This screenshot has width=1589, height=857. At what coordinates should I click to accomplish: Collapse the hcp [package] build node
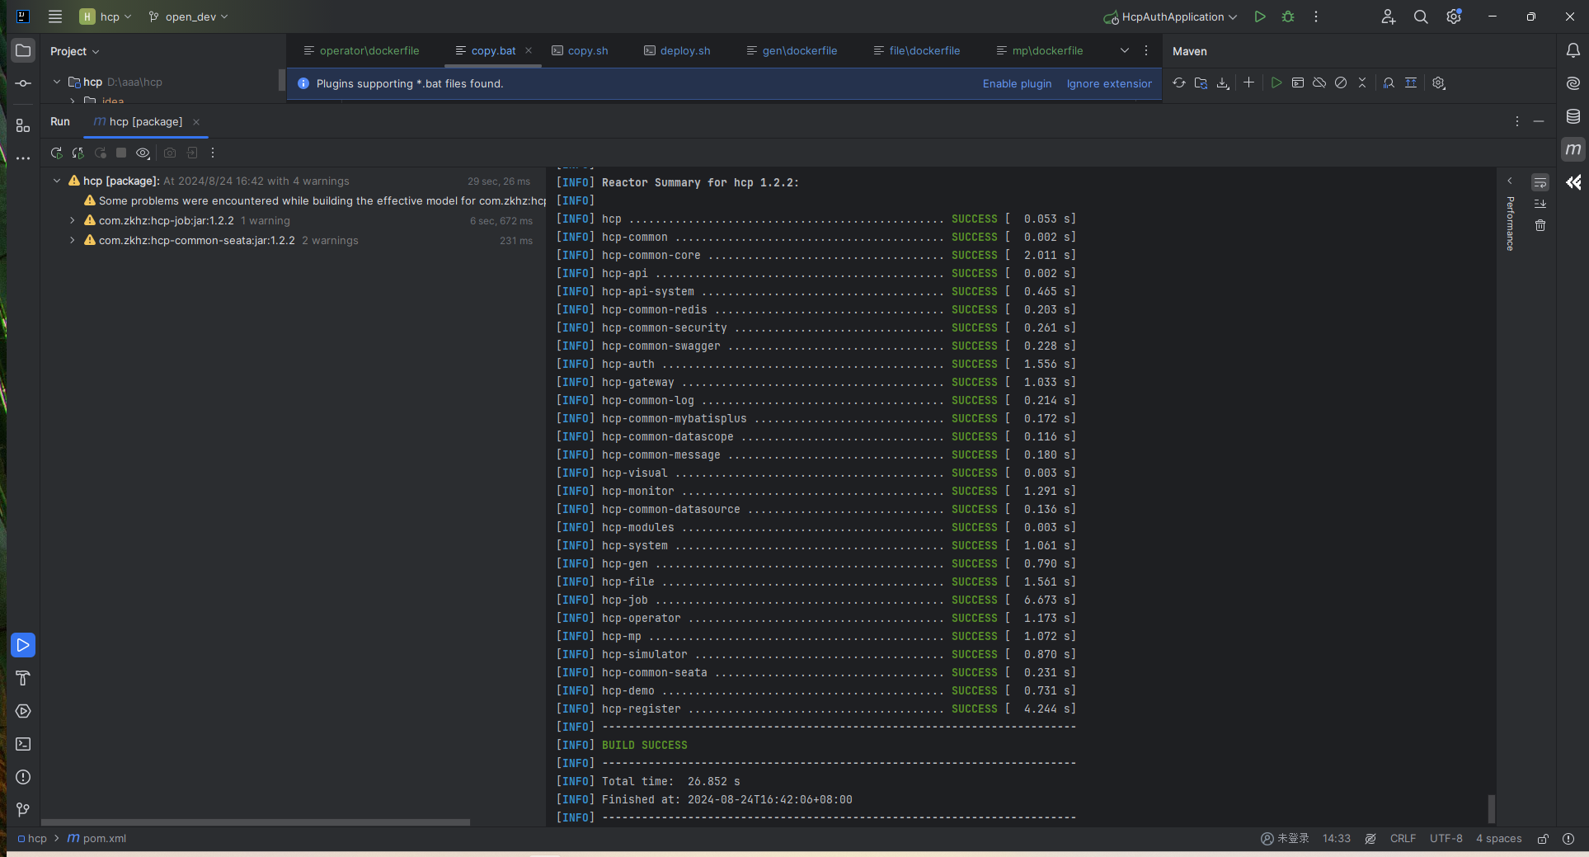[x=57, y=181]
